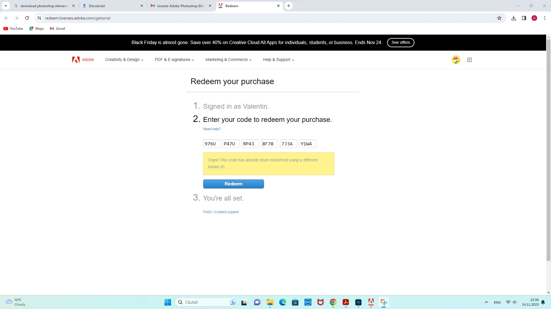
Task: Open the YouTube bookmark
Action: [13, 29]
